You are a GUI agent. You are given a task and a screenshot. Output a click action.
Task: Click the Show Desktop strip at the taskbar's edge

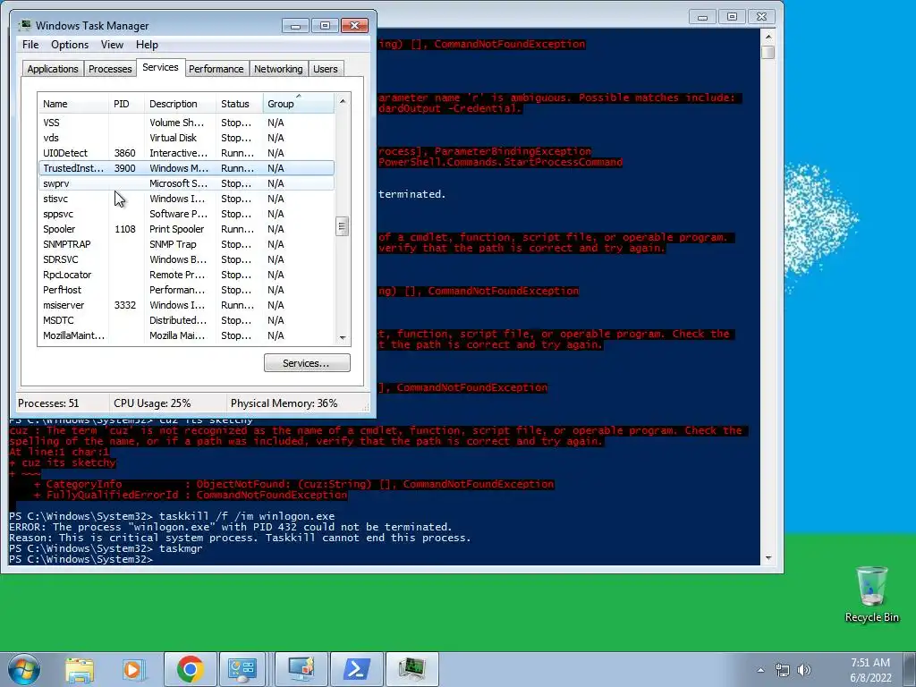[x=911, y=669]
